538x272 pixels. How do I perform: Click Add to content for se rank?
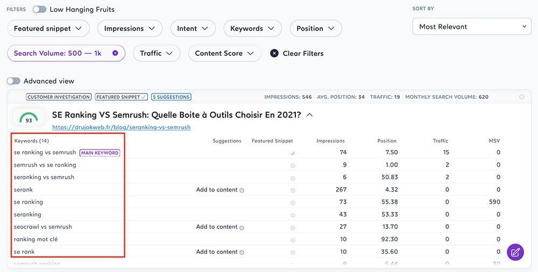[x=217, y=252]
